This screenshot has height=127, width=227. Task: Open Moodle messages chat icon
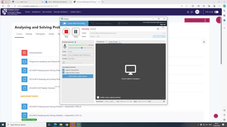click(192, 12)
